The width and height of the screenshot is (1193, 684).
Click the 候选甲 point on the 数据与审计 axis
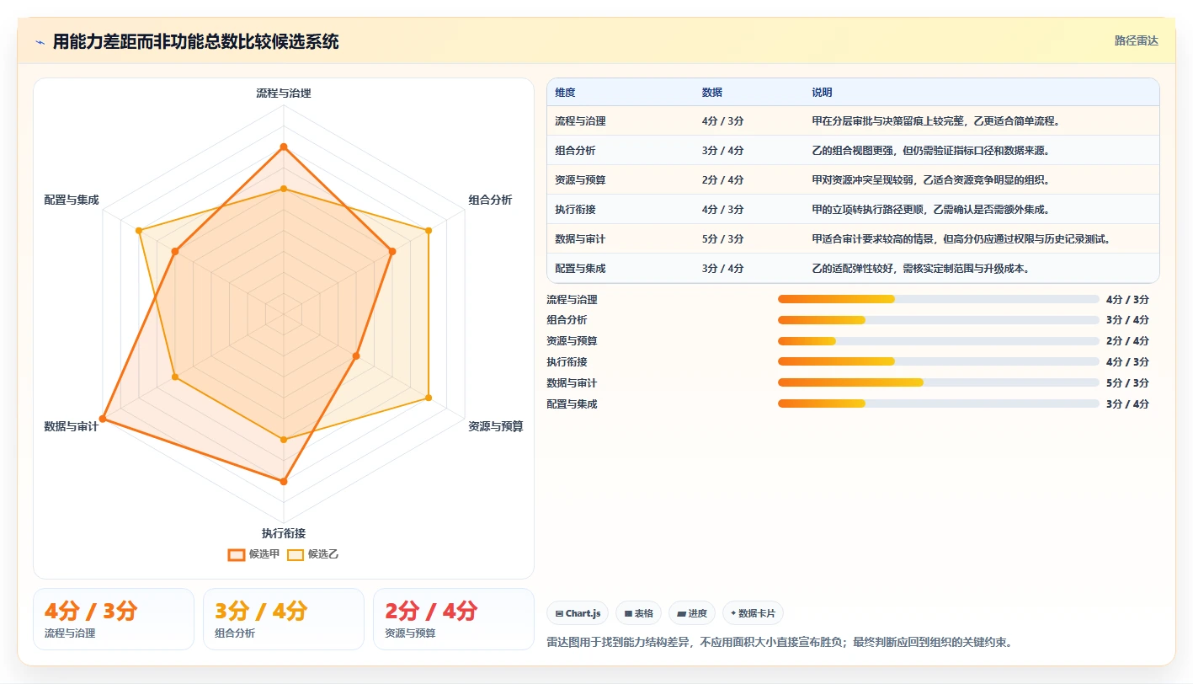pyautogui.click(x=103, y=419)
